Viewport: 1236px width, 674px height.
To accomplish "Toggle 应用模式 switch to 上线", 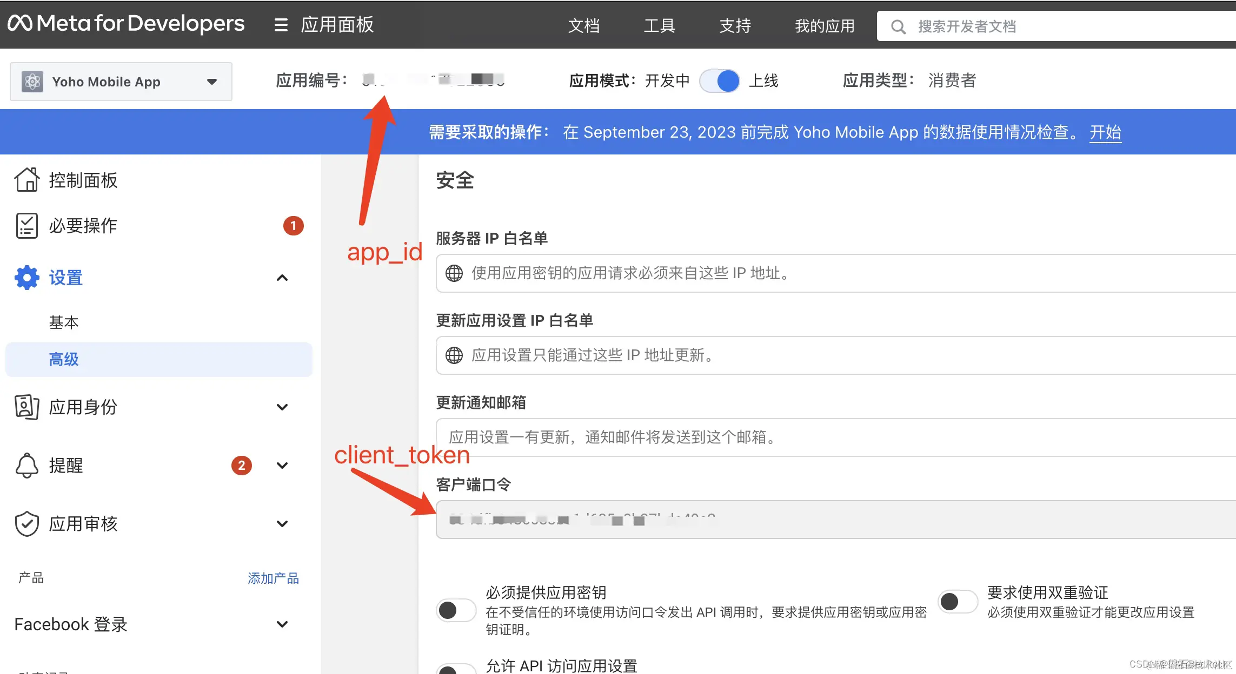I will coord(719,81).
